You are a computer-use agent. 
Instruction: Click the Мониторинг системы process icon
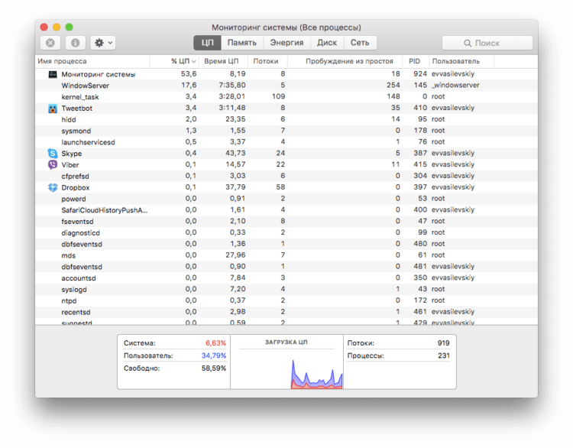(x=53, y=74)
